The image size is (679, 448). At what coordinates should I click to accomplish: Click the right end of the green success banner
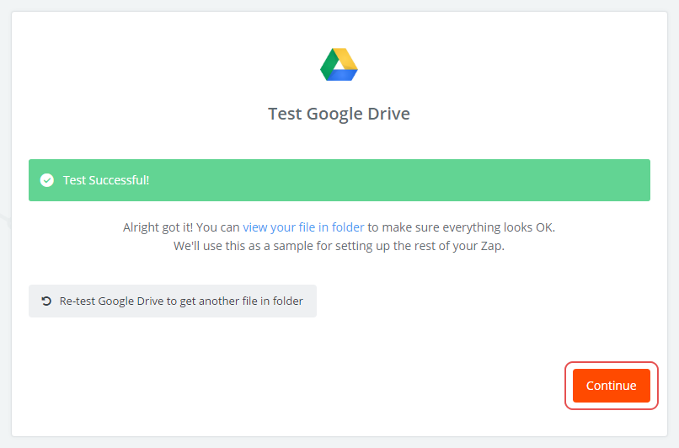623,180
